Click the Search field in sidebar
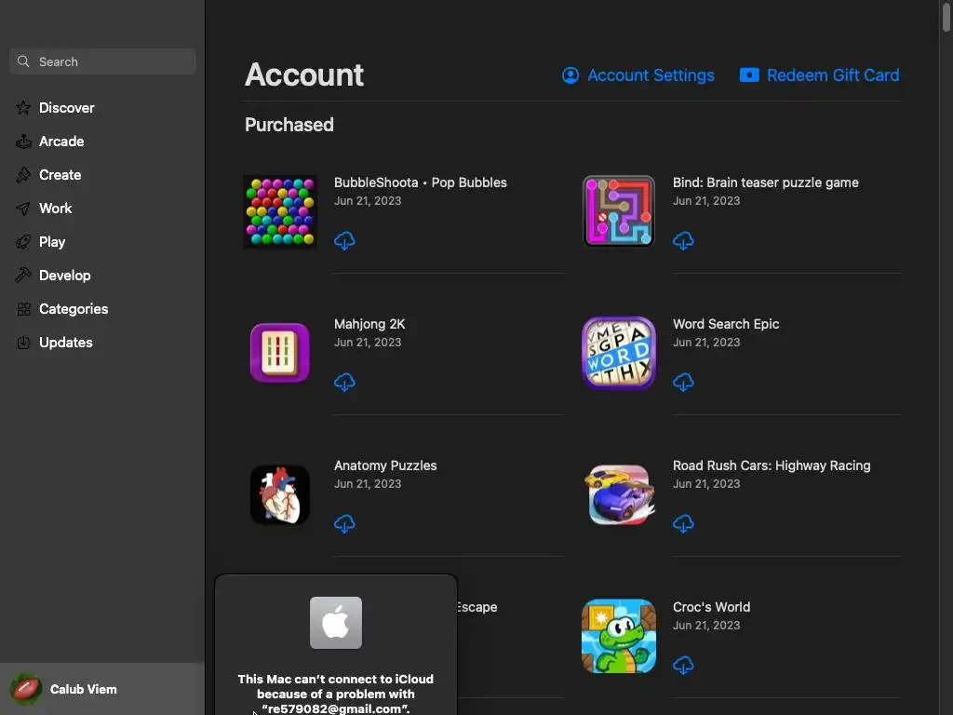 pos(102,61)
